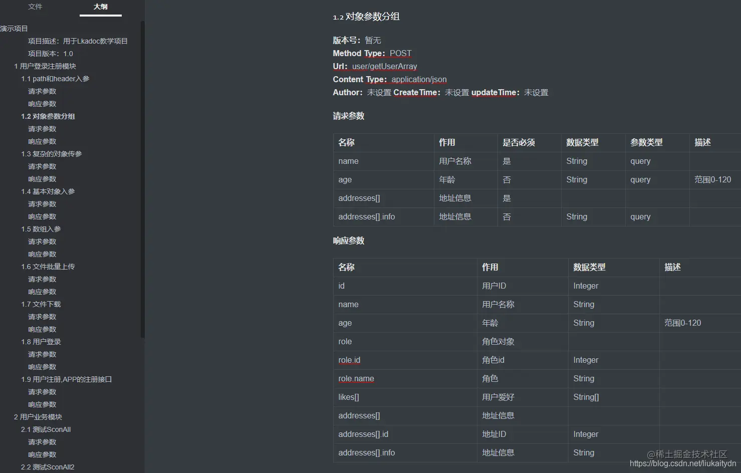The image size is (741, 473).
Task: Switch to the 文件 tab
Action: 35,7
